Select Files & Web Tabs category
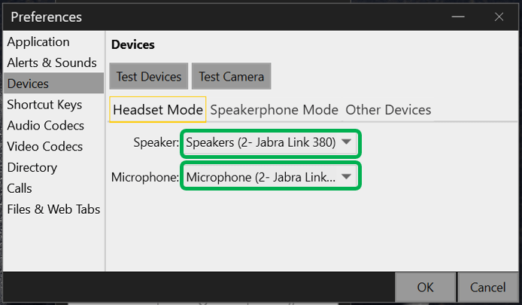Image resolution: width=522 pixels, height=305 pixels. [x=53, y=209]
